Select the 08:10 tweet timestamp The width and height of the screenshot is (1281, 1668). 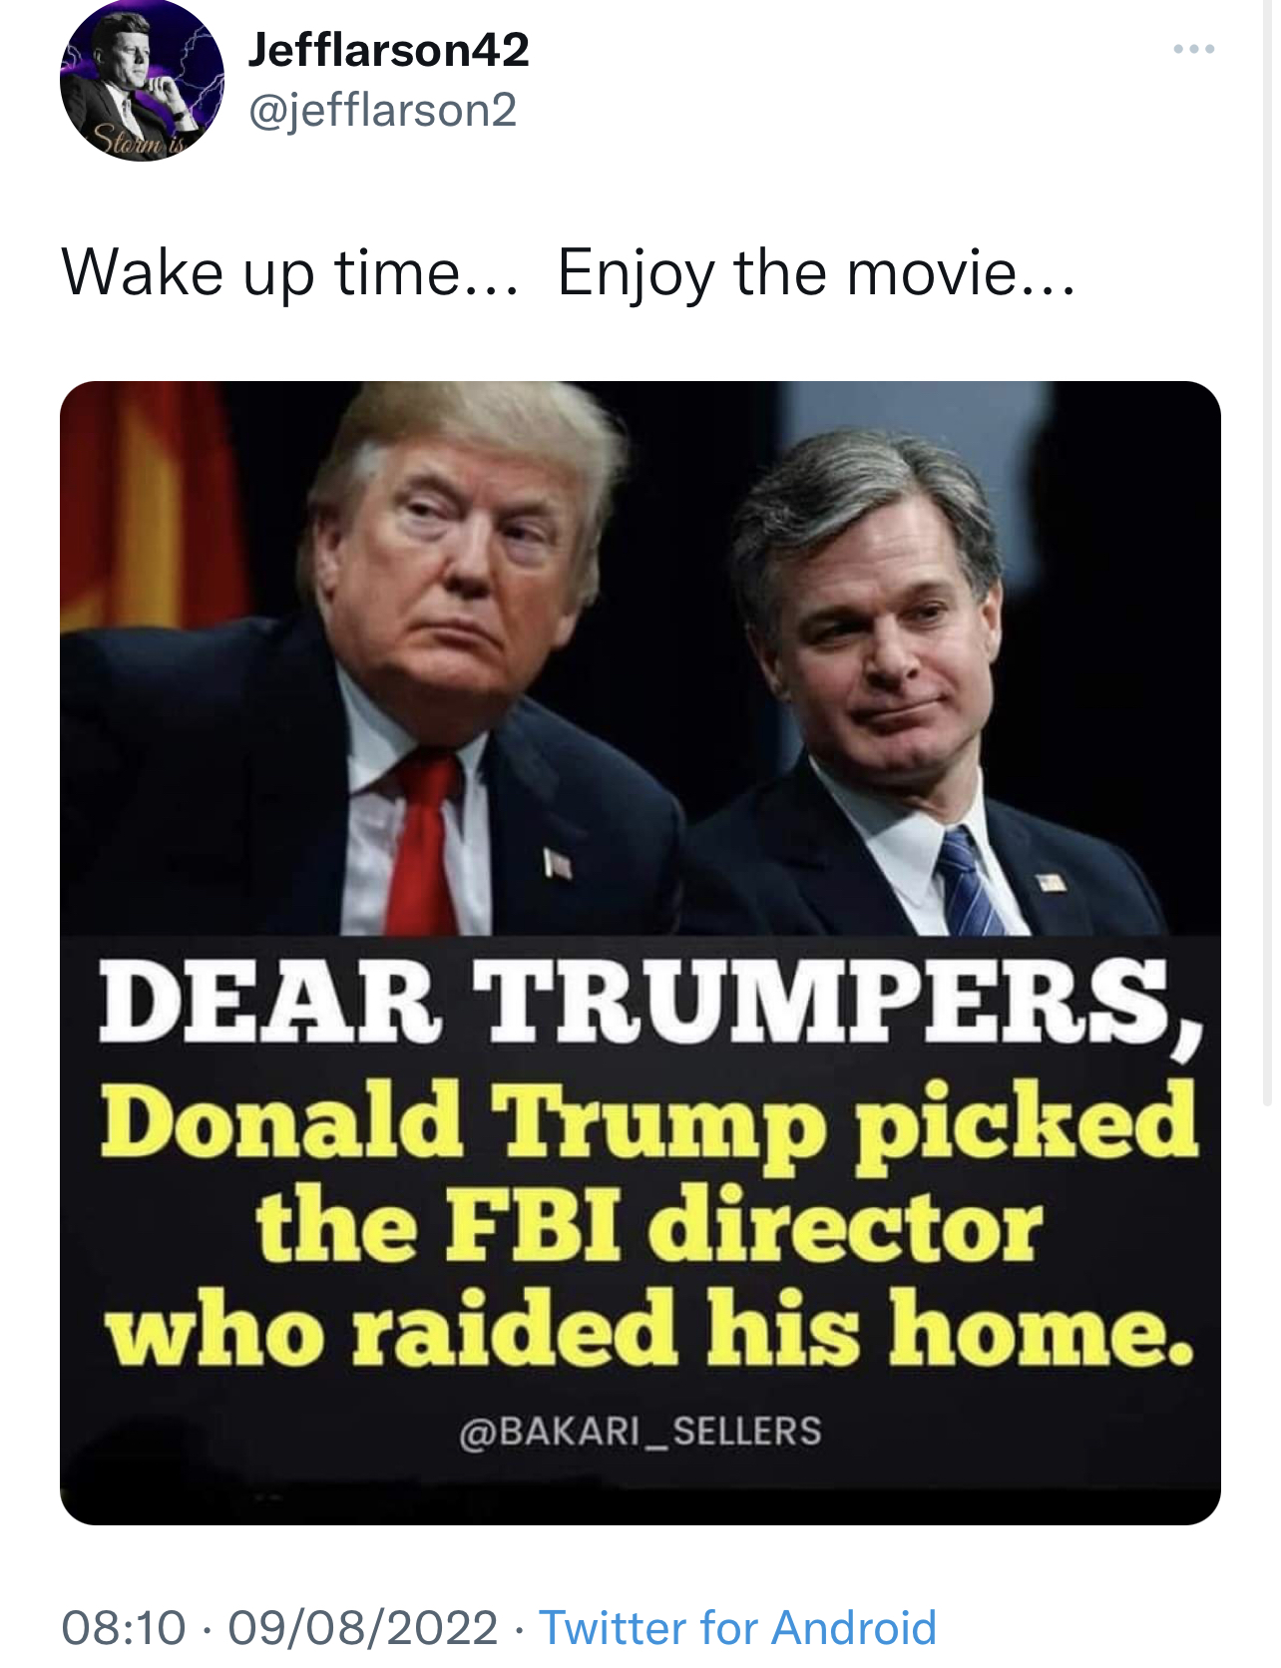(124, 1627)
